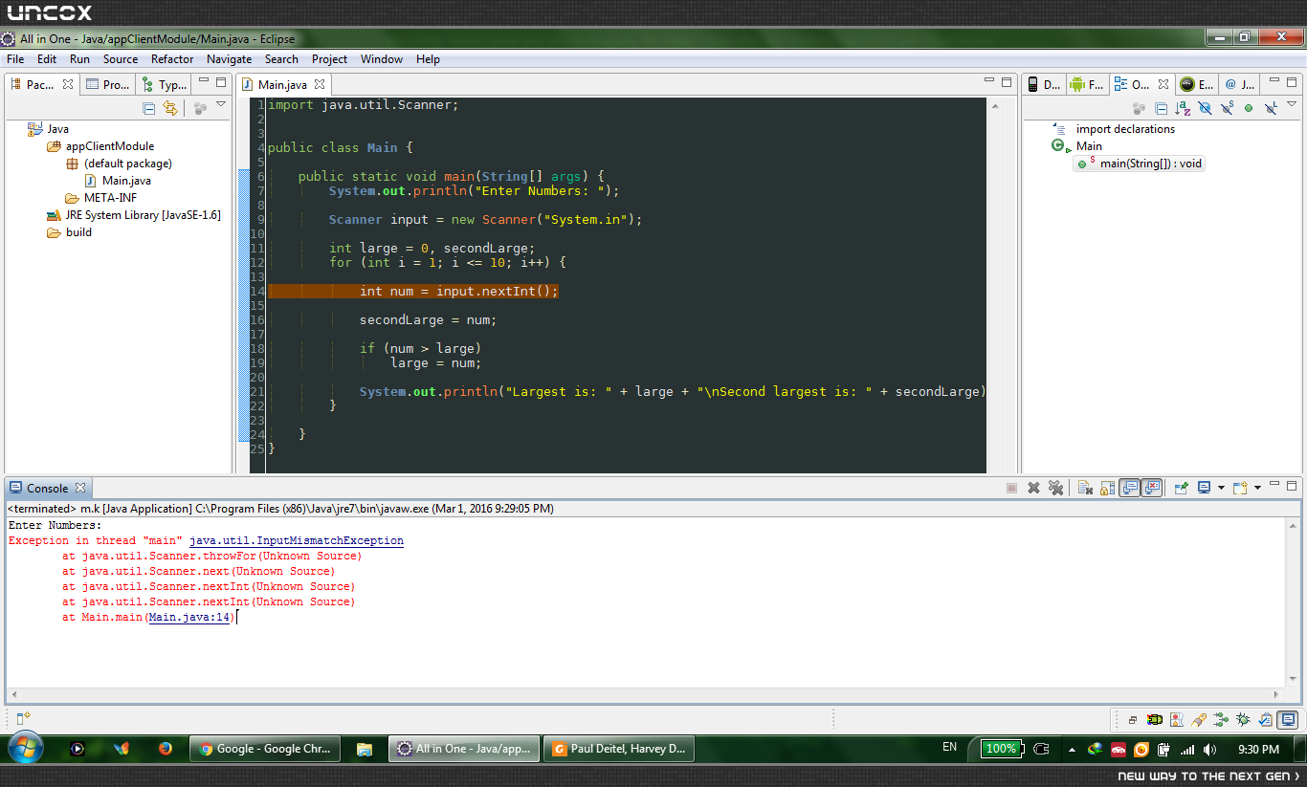Open the Package Explorer view menu arrow
The height and width of the screenshot is (787, 1307).
click(x=221, y=105)
